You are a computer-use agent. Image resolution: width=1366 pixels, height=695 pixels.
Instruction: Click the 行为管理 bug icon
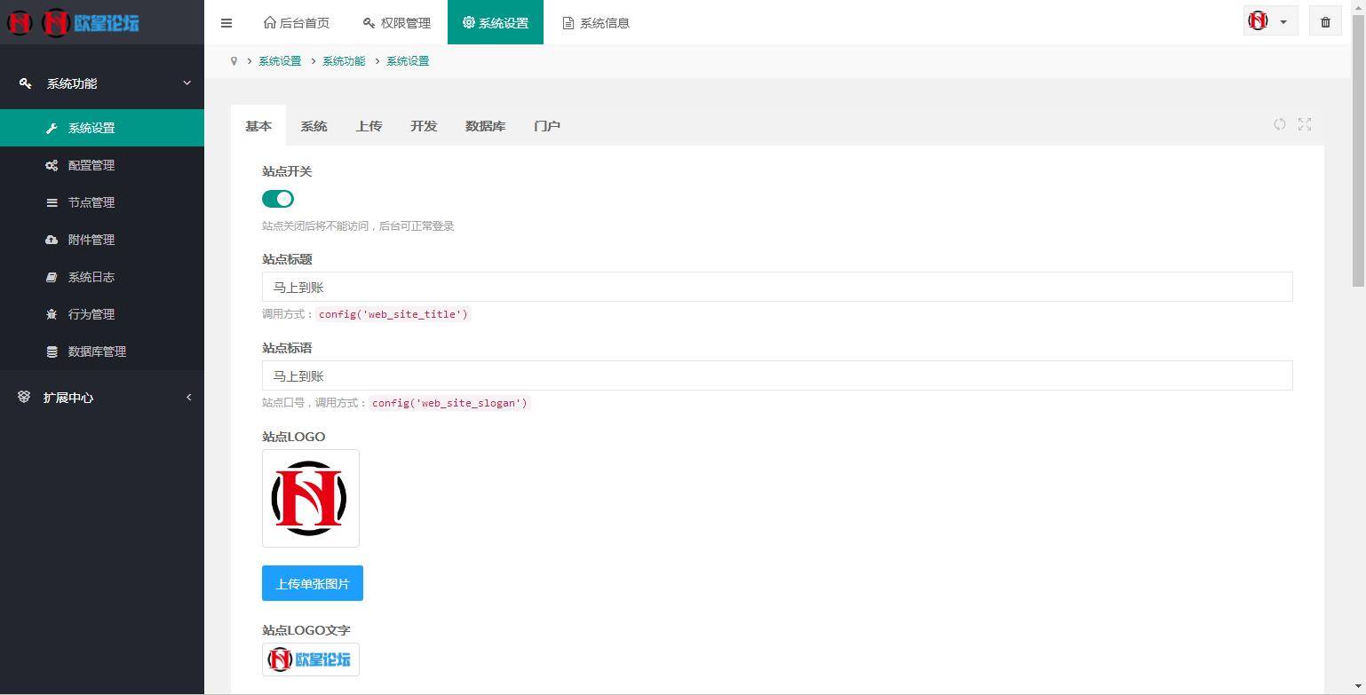(53, 313)
